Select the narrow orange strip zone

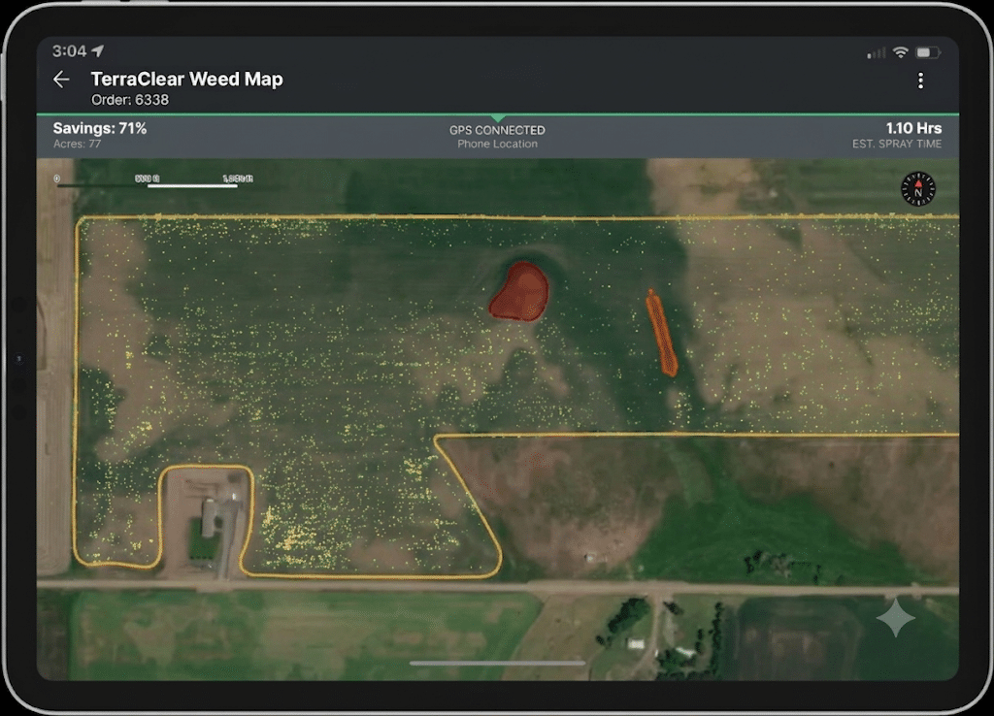(661, 334)
